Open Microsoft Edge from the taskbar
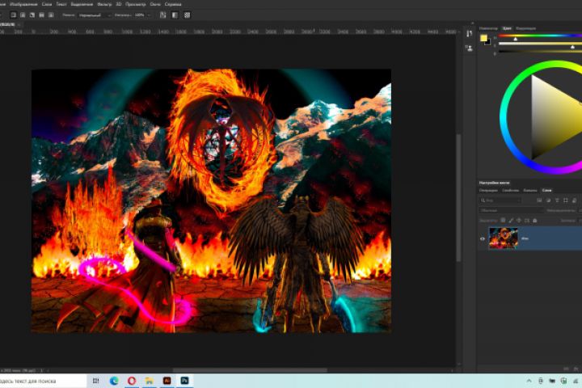This screenshot has width=582, height=388. tap(113, 380)
